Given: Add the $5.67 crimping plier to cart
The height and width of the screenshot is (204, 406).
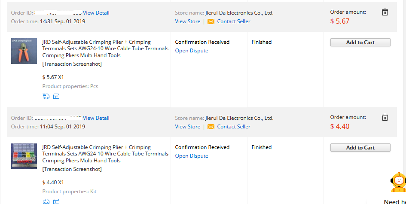Looking at the screenshot, I should [360, 43].
